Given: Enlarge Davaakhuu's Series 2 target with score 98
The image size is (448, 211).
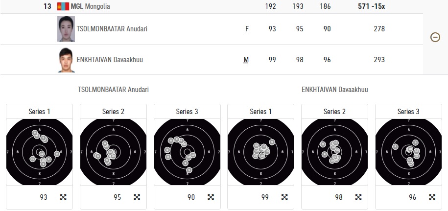Looking at the screenshot, I should point(358,197).
